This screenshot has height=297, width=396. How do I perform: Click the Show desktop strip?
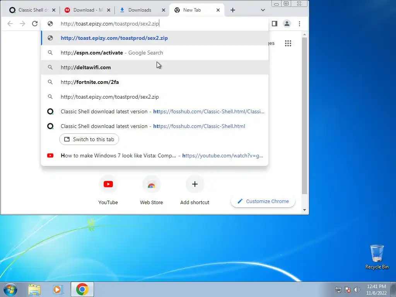click(394, 289)
